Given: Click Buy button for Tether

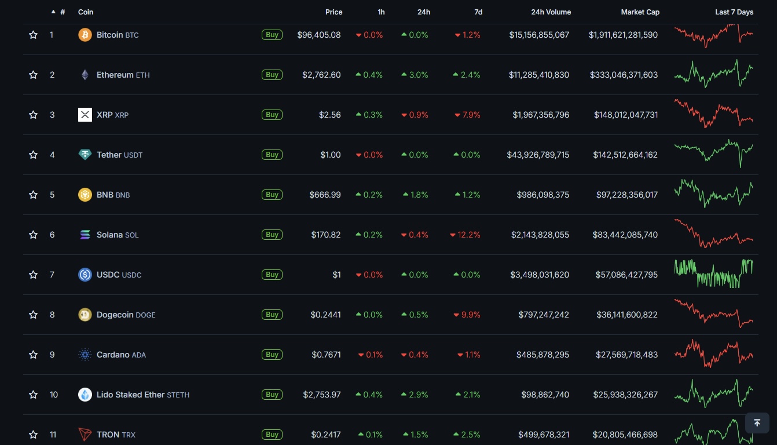Looking at the screenshot, I should (x=272, y=155).
